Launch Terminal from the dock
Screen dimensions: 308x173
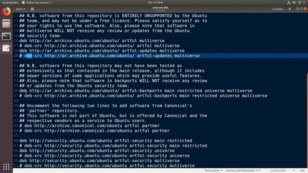[x=6, y=37]
